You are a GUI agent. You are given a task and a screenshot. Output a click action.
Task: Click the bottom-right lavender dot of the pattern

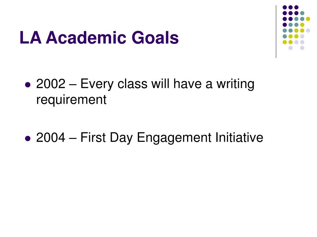click(x=302, y=48)
